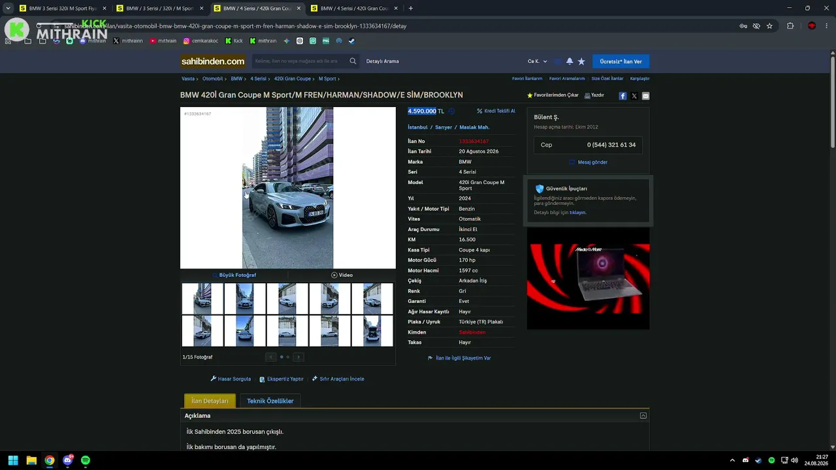The width and height of the screenshot is (836, 470).
Task: Open Windows Start menu
Action: (13, 460)
